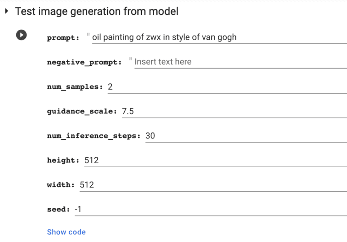Click the width field showing 512
This screenshot has width=347, height=242.
(x=212, y=185)
